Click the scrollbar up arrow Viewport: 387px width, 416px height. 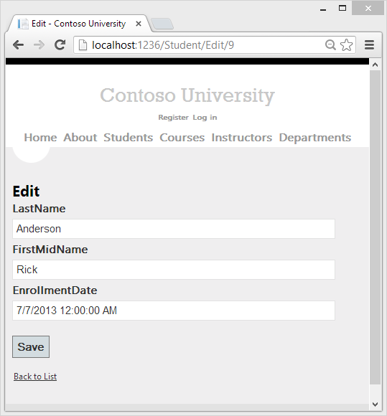pyautogui.click(x=375, y=65)
